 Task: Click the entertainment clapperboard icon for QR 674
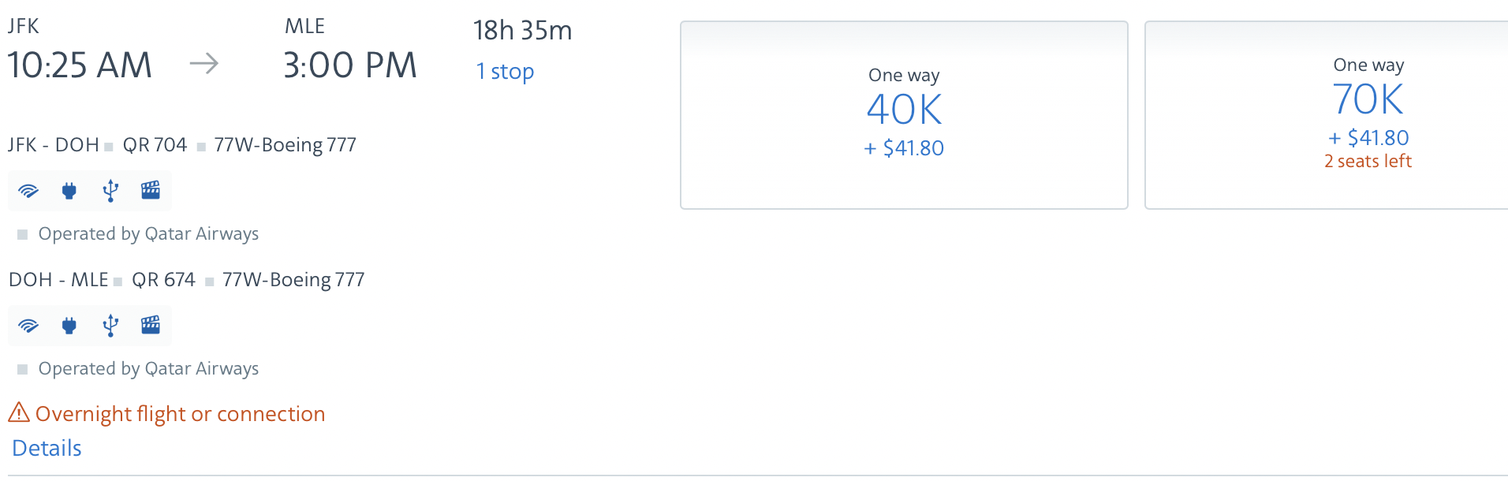coord(151,325)
